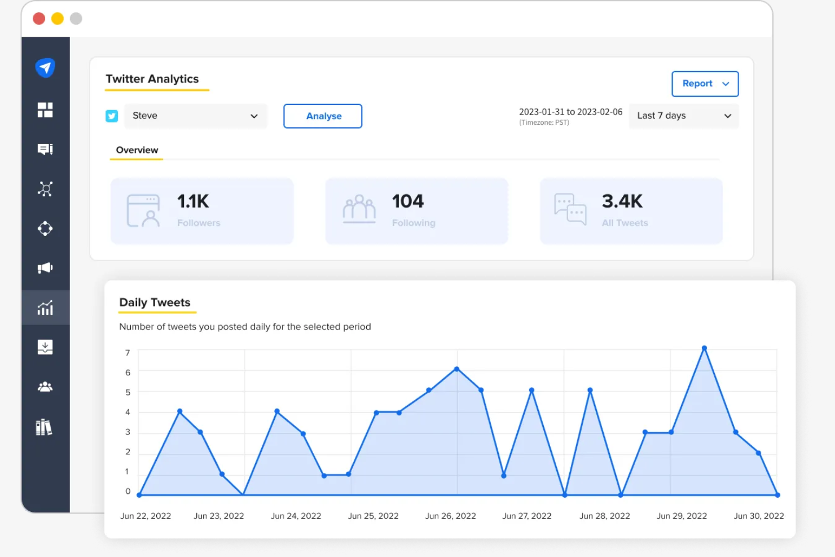
Task: Click the 104 Following card
Action: 416,211
